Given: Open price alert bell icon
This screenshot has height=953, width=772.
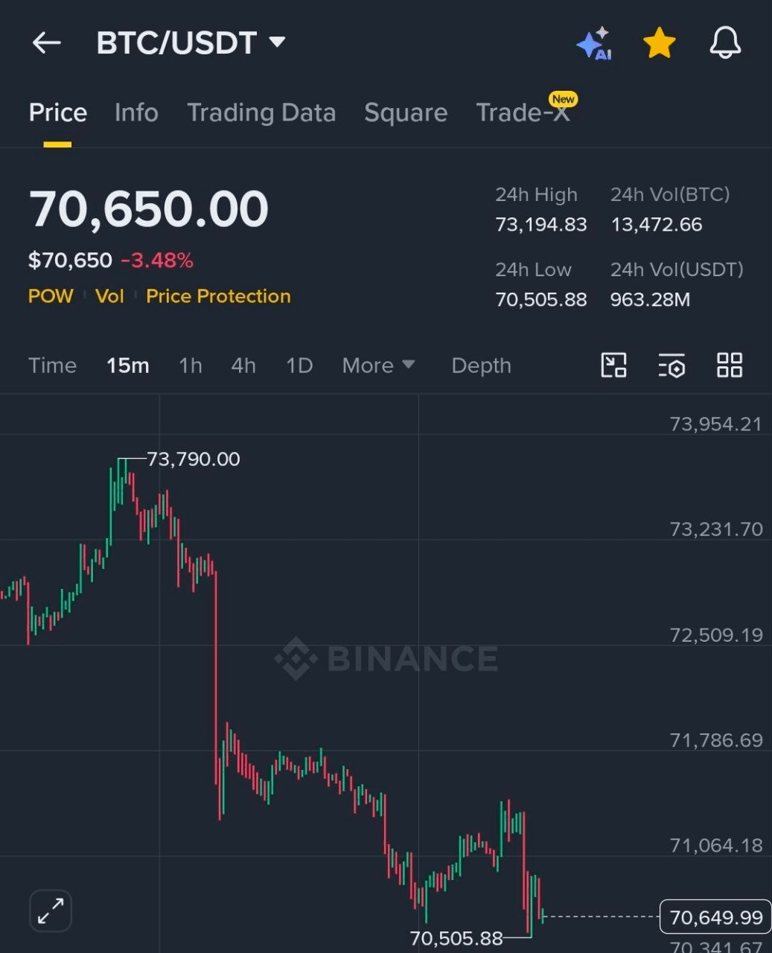Looking at the screenshot, I should tap(725, 43).
